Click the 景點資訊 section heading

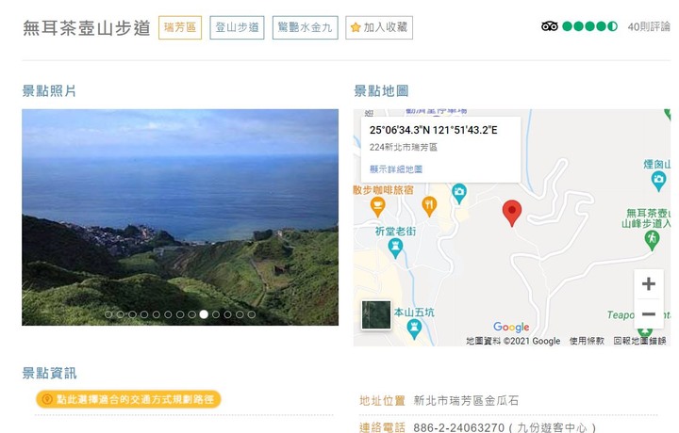(x=49, y=373)
